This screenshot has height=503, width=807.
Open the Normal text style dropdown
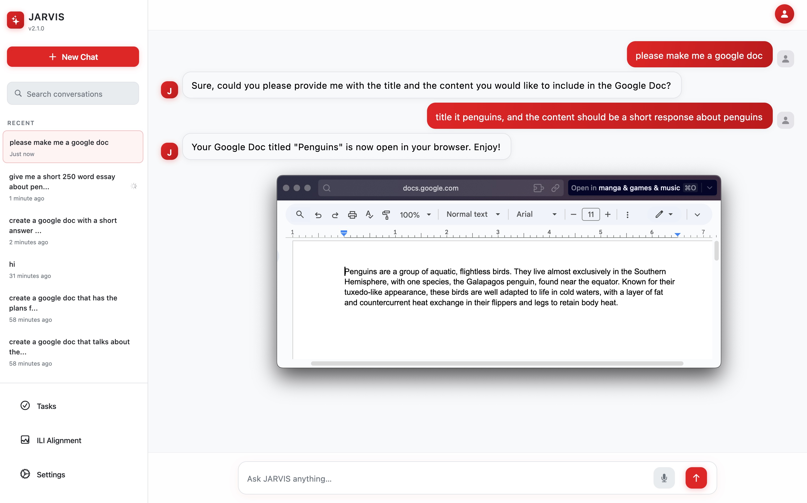point(473,215)
